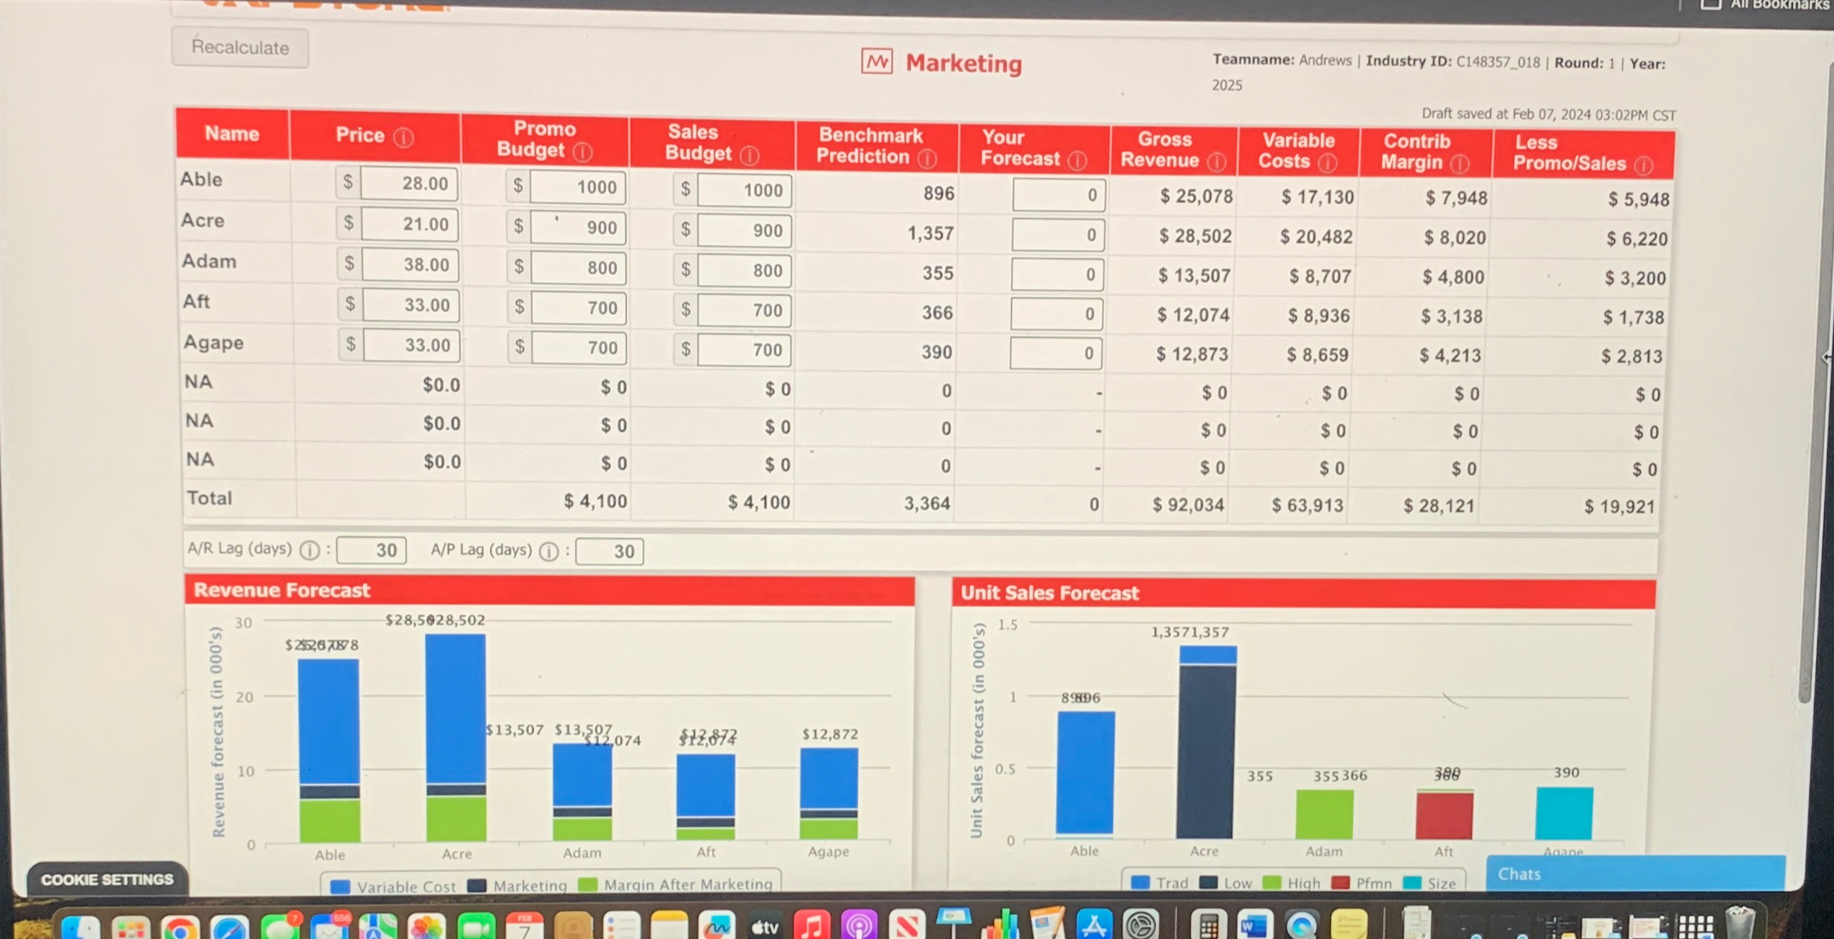Screen dimensions: 1834x939
Task: Click the Agape Your Forecast field
Action: (x=1056, y=354)
